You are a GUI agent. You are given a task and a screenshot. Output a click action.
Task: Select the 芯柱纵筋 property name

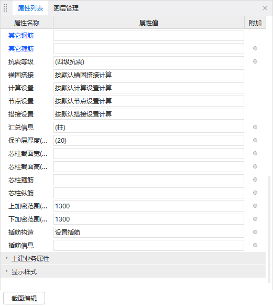[21, 193]
